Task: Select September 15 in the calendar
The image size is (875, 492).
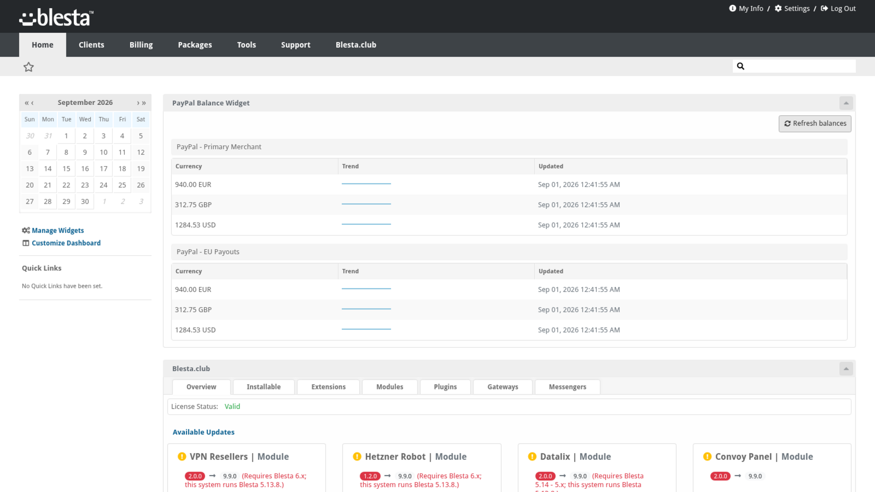Action: pyautogui.click(x=66, y=169)
